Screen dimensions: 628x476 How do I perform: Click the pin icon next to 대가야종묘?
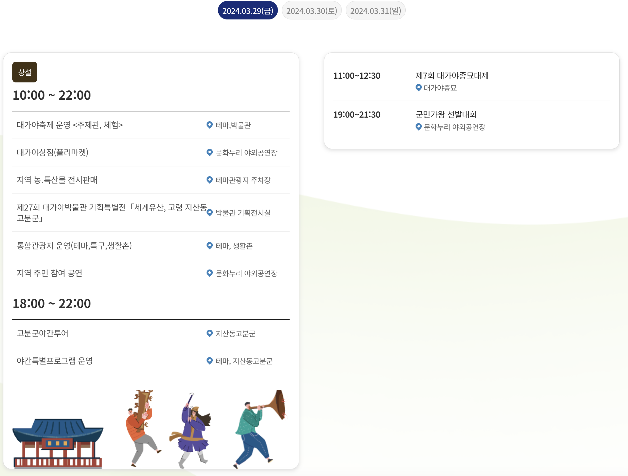[x=419, y=88]
